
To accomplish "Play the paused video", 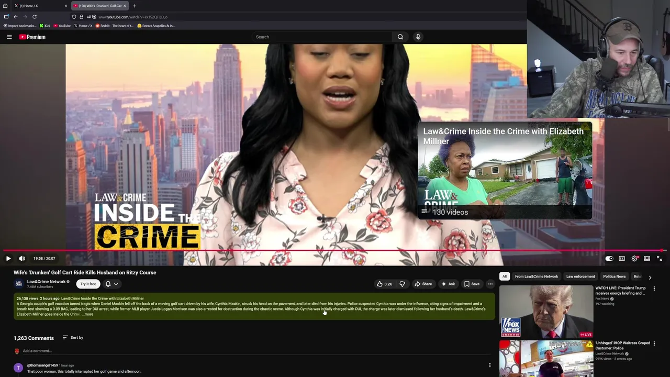I will click(8, 258).
